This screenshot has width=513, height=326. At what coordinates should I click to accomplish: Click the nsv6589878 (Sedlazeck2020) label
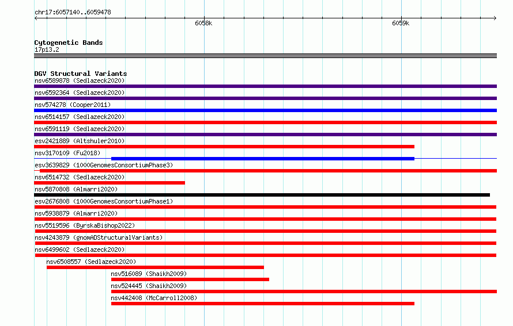point(80,80)
